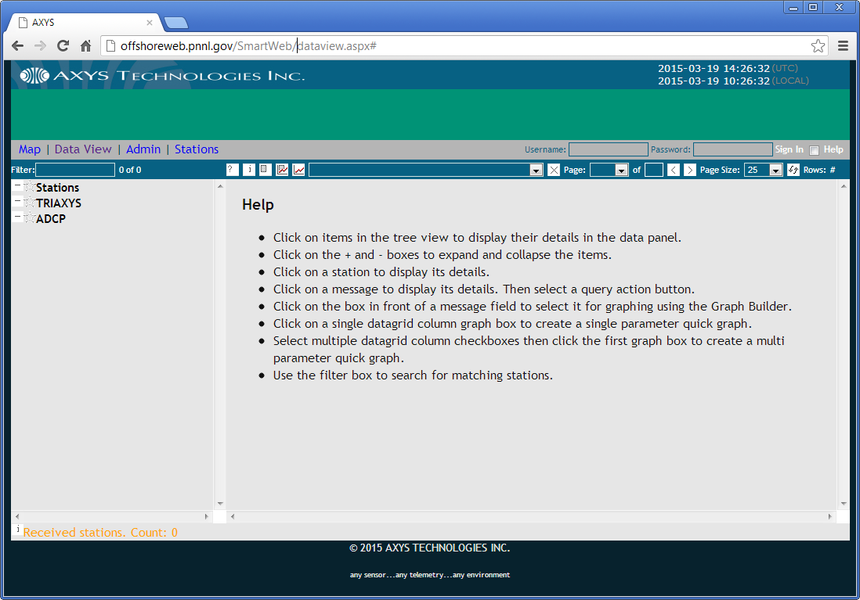Viewport: 860px width, 600px height.
Task: Open the Admin page
Action: (143, 149)
